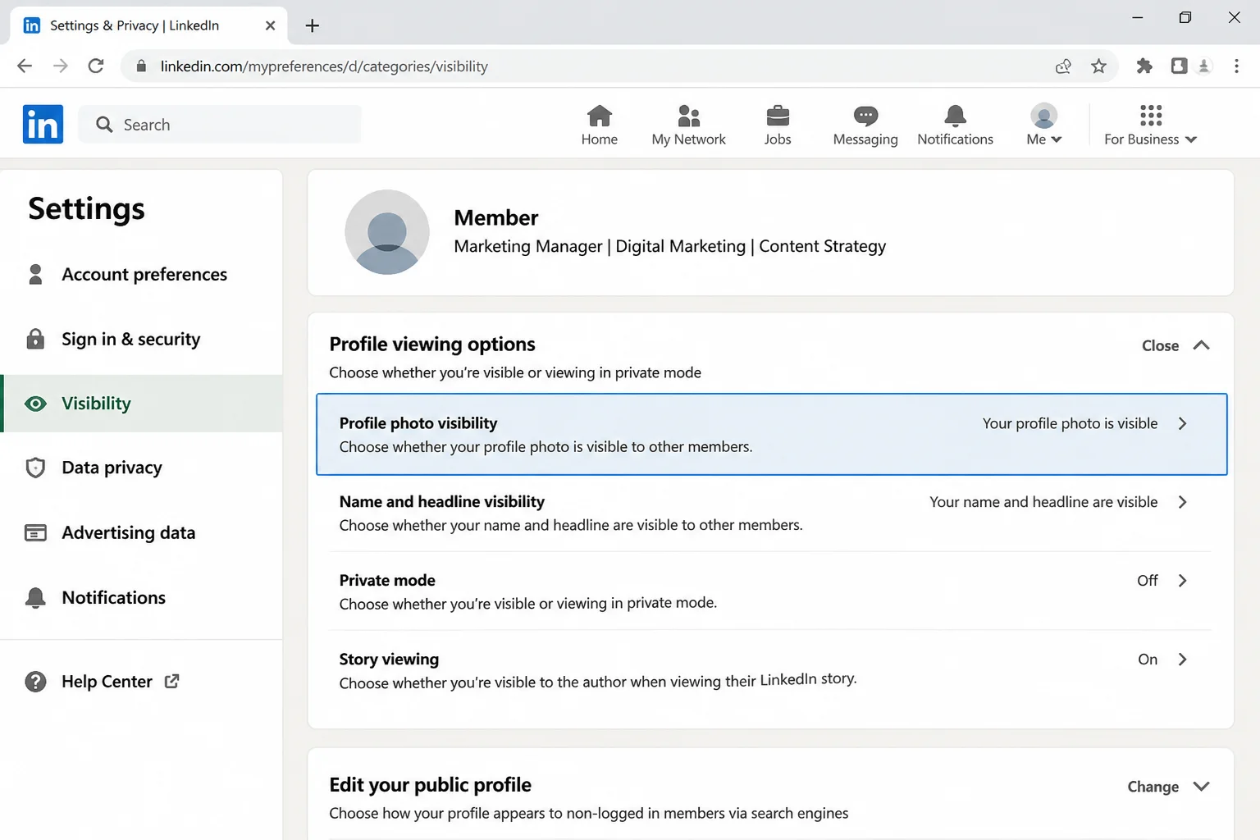Screen dimensions: 1260x840
Task: Click the Me avatar in navigation
Action: (x=1044, y=116)
